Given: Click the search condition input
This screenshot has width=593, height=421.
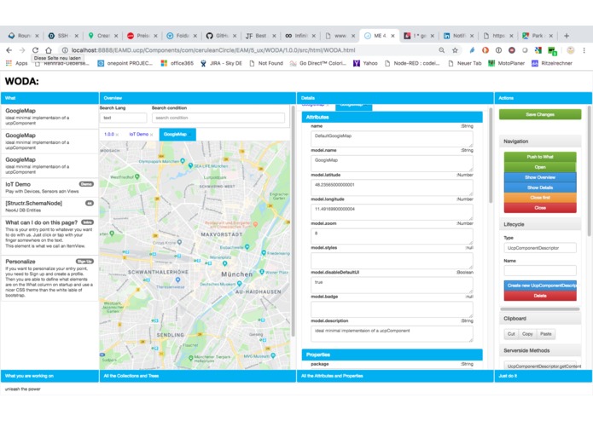Looking at the screenshot, I should [x=218, y=118].
